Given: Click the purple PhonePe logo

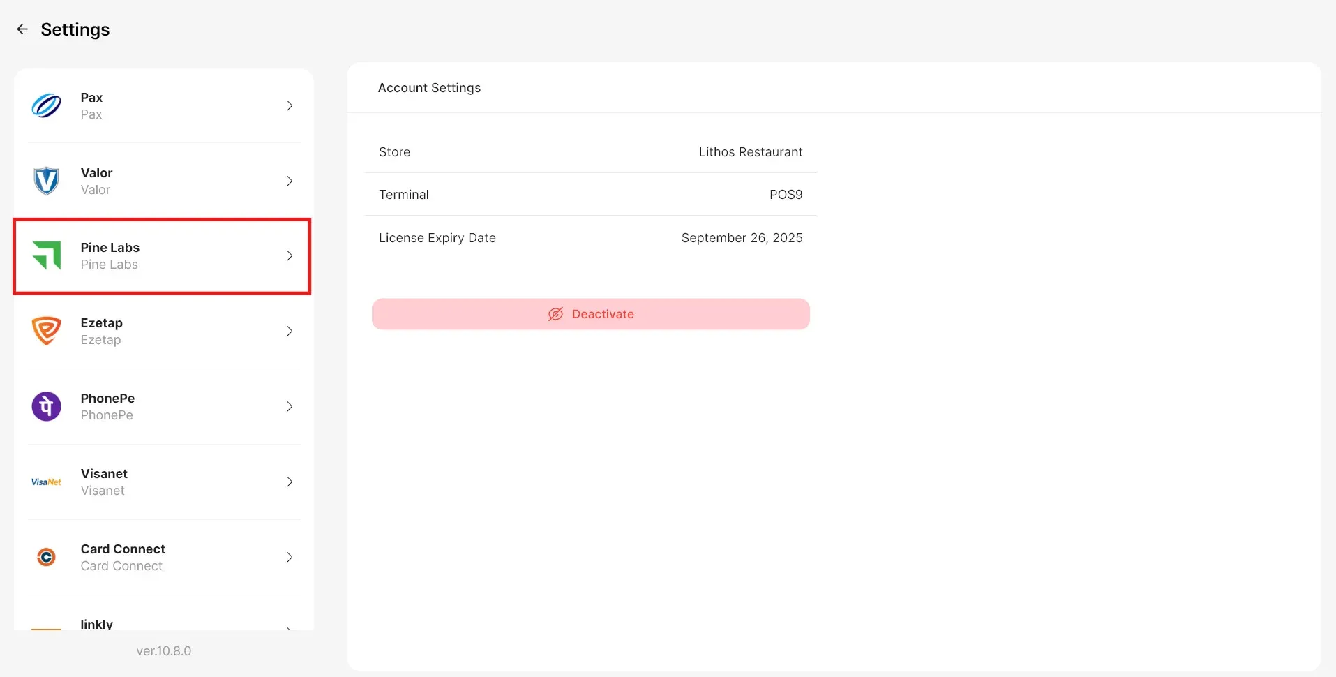Looking at the screenshot, I should coord(46,406).
